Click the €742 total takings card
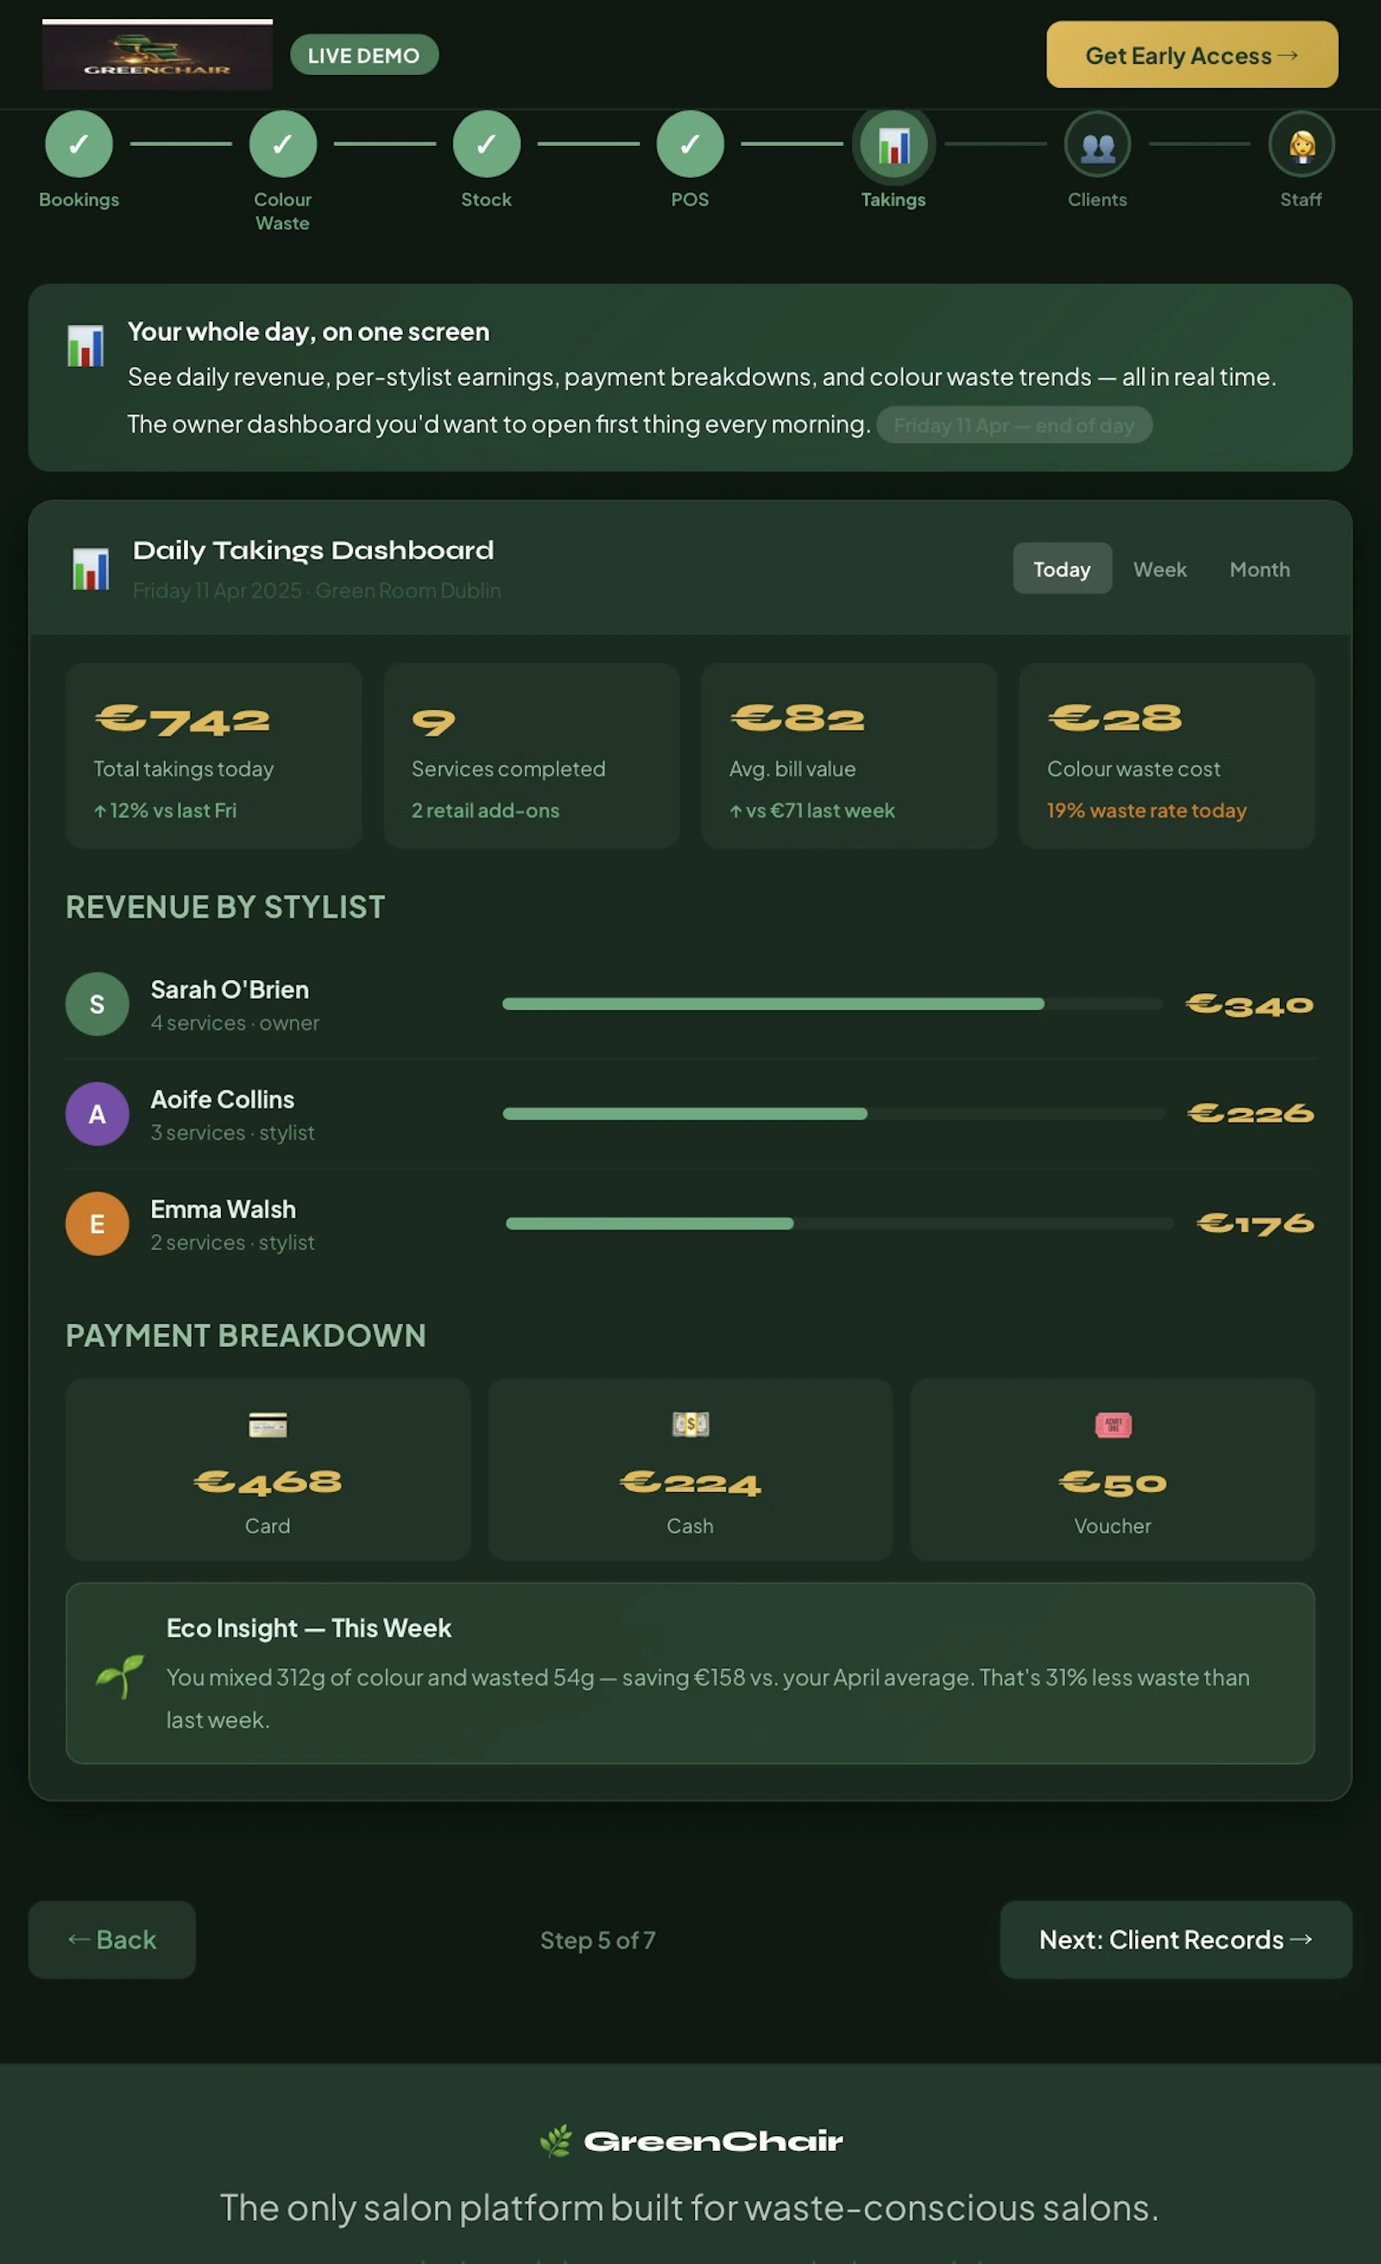 coord(214,756)
